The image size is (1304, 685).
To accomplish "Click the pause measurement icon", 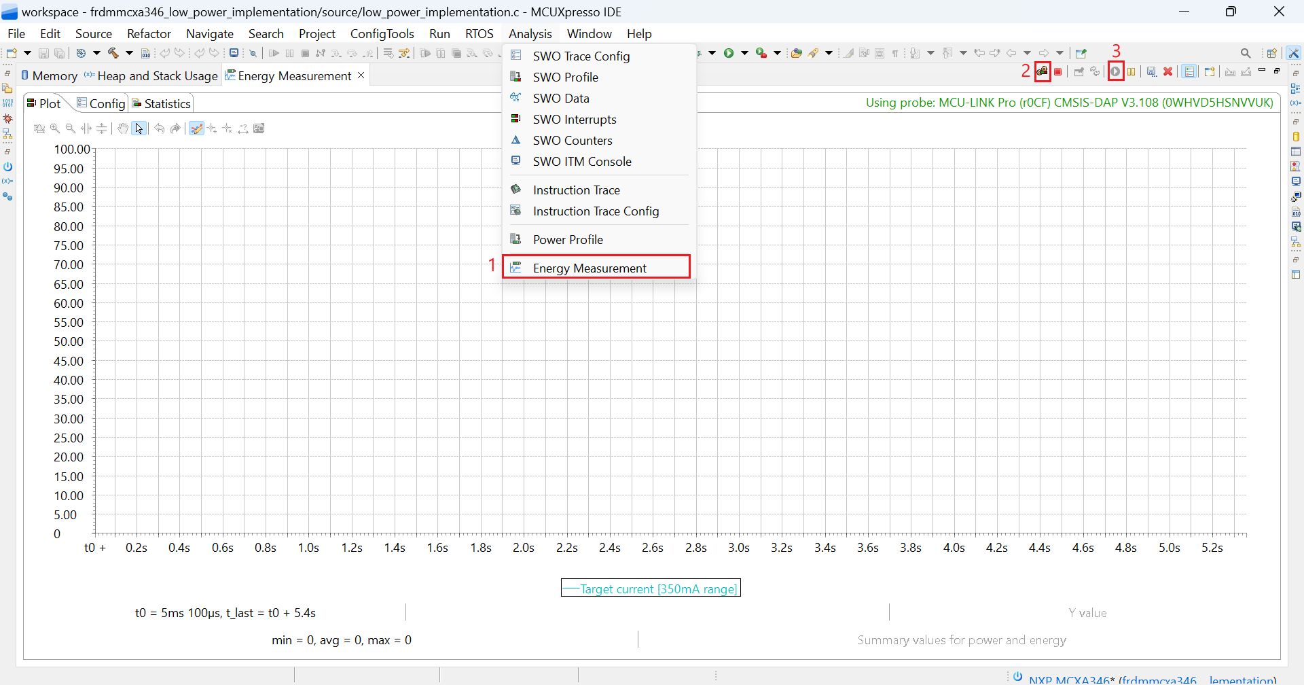I will pos(1131,71).
